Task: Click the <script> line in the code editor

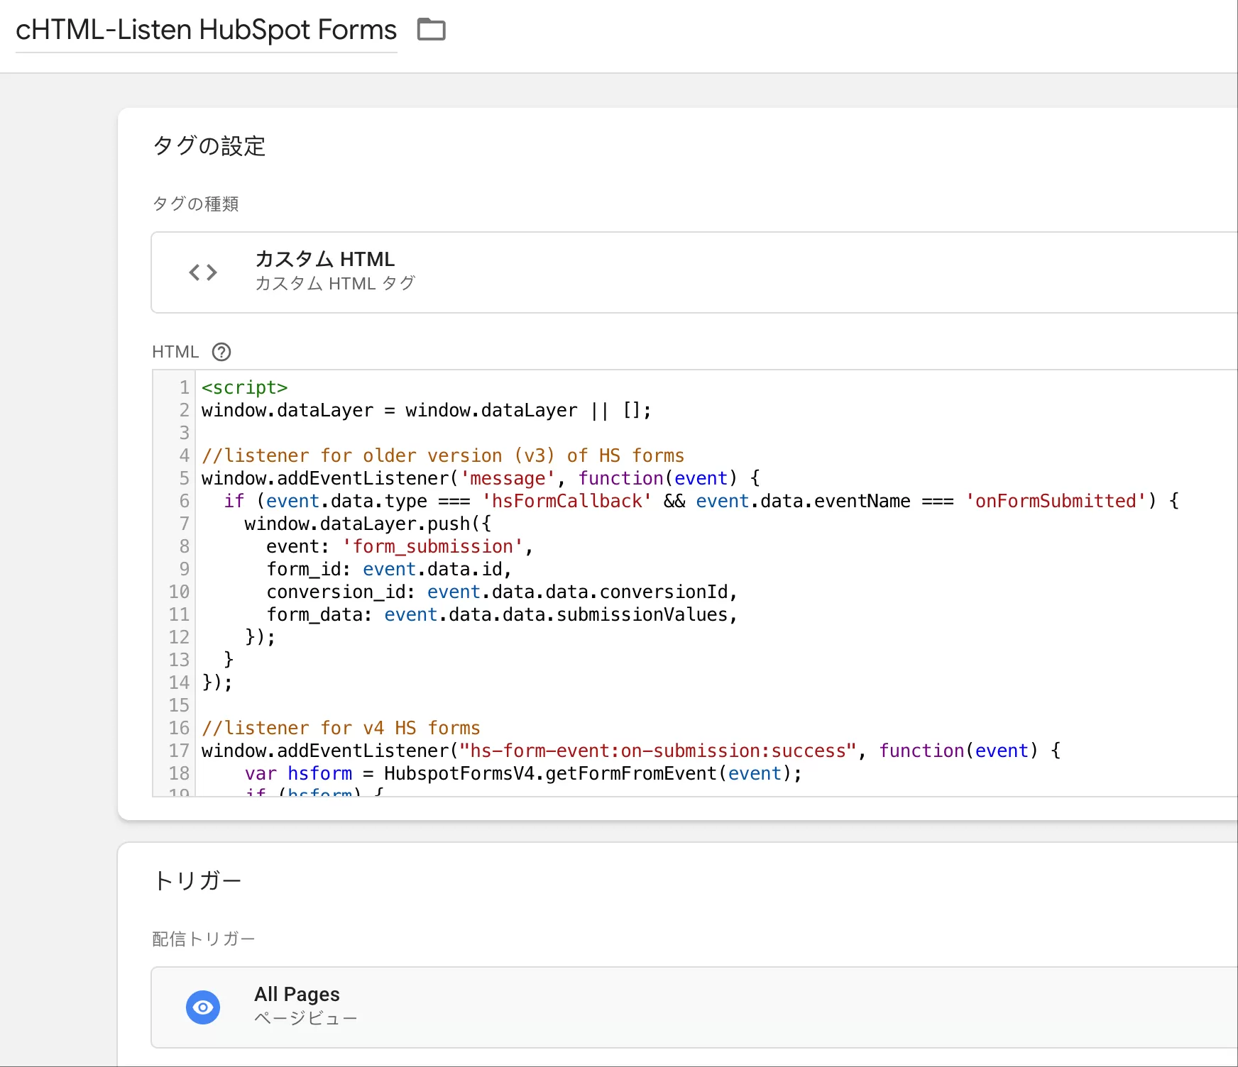Action: coord(244,387)
